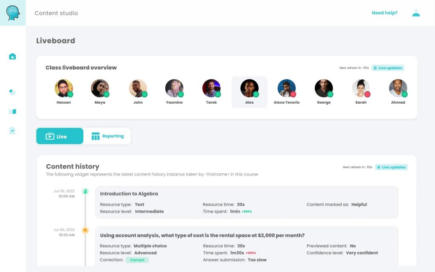The image size is (435, 272).
Task: Click the user profile icon top right
Action: click(x=416, y=13)
